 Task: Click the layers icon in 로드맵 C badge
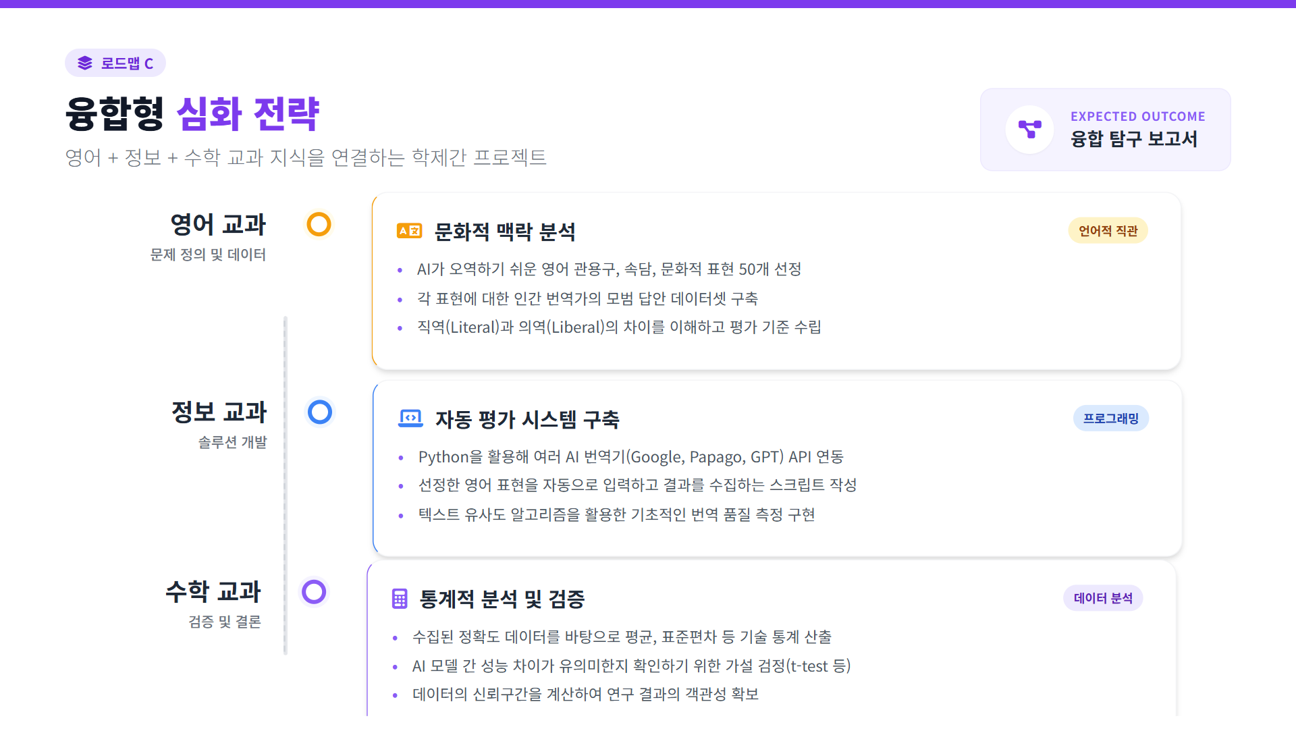(x=84, y=63)
